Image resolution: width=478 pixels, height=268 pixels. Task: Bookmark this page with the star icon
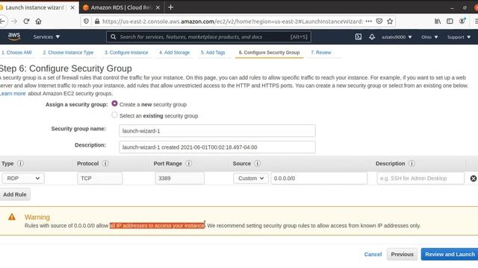[x=390, y=22]
